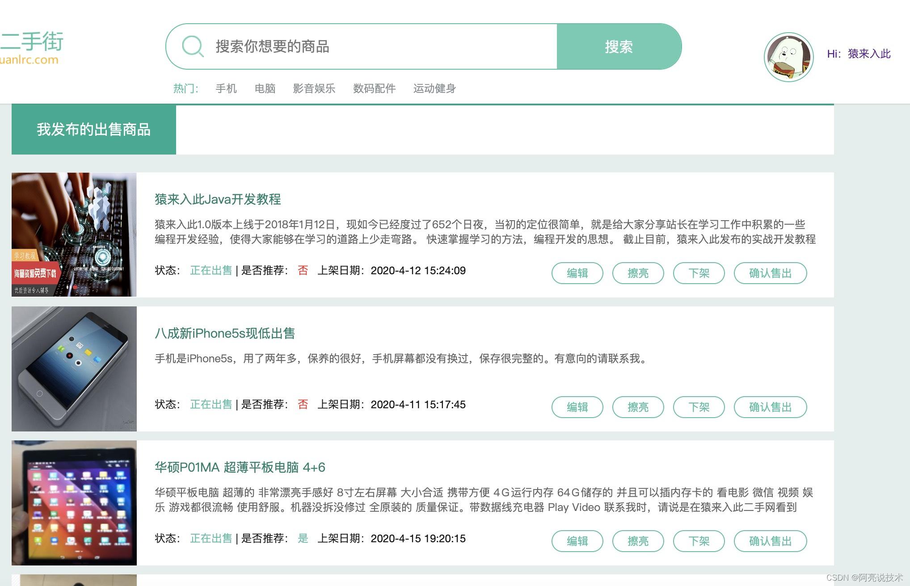Open 运动健身 category
Viewport: 910px width, 586px height.
click(434, 88)
